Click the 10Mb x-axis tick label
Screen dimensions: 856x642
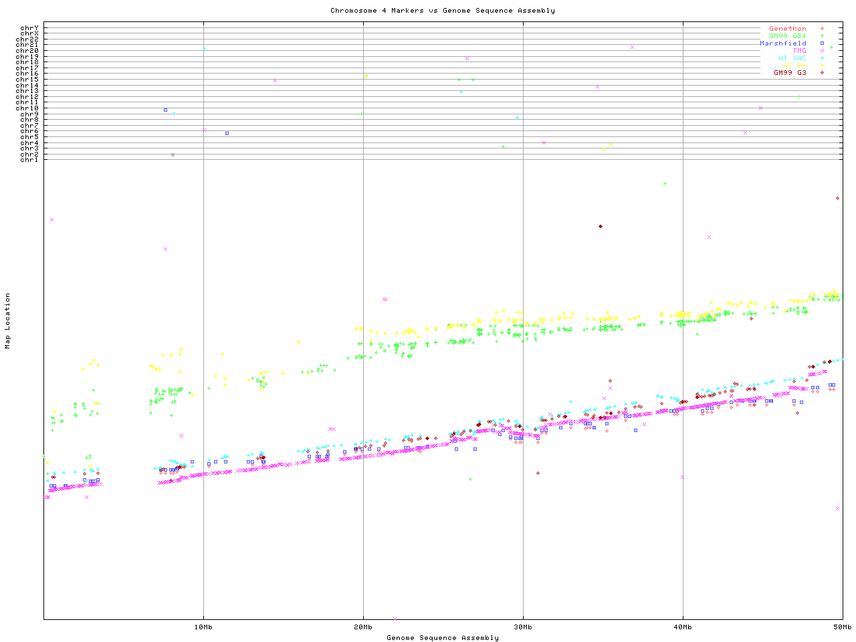pyautogui.click(x=203, y=627)
